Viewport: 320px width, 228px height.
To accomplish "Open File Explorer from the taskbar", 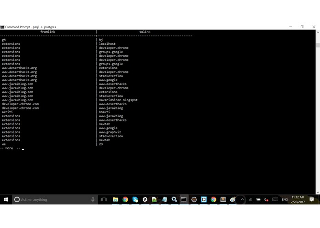I will coord(116,199).
